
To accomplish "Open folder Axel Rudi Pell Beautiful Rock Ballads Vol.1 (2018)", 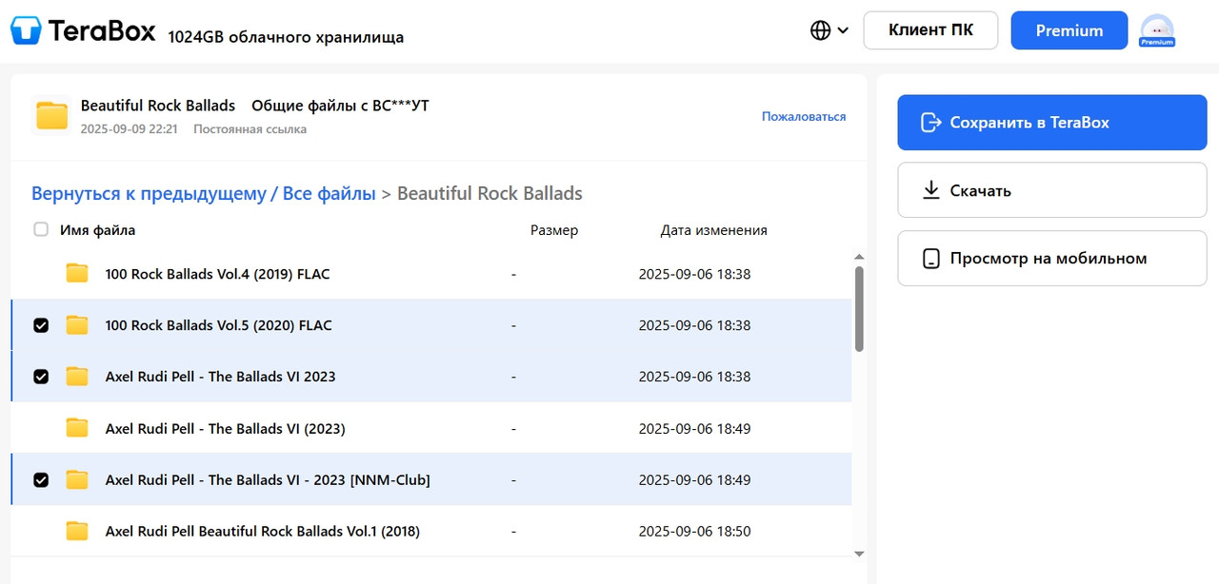I will (x=262, y=531).
